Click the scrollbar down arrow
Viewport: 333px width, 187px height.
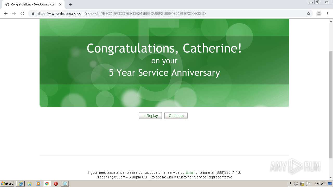click(331, 177)
